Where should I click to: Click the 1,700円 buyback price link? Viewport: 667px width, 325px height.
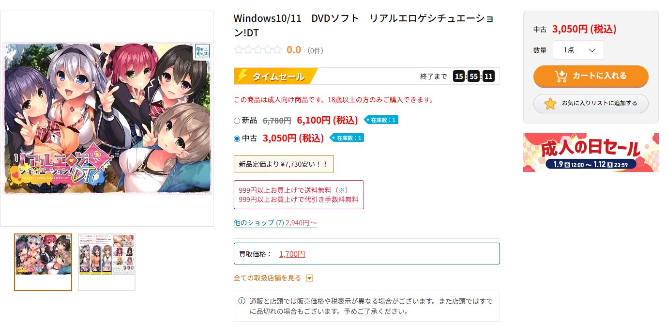(x=292, y=254)
